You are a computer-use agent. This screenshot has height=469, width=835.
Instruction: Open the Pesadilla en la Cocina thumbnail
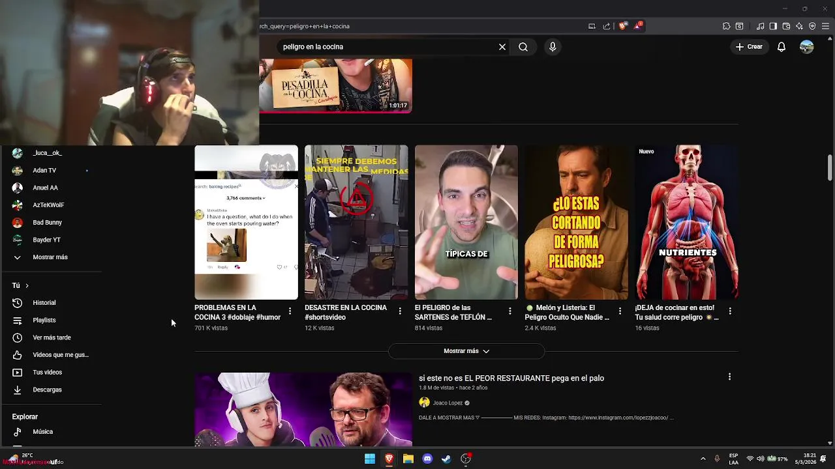(x=335, y=85)
